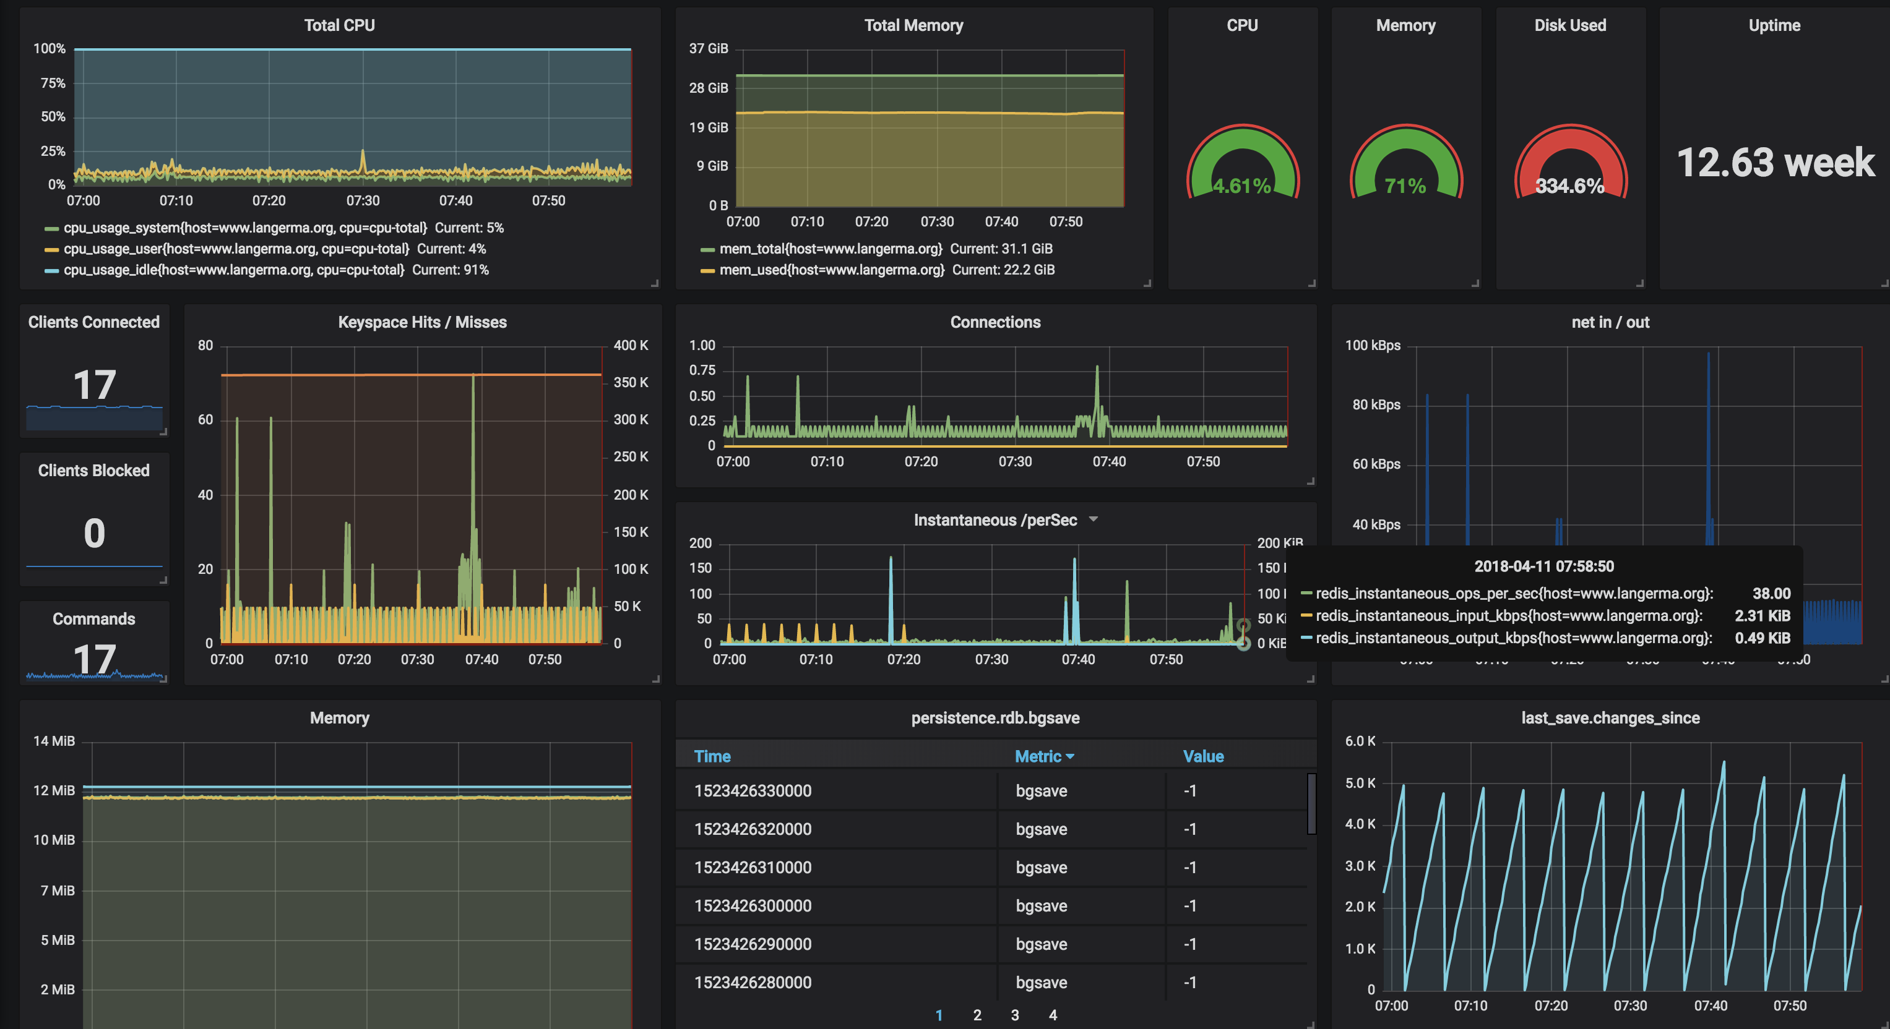
Task: Open the net in / out panel menu
Action: click(1610, 322)
